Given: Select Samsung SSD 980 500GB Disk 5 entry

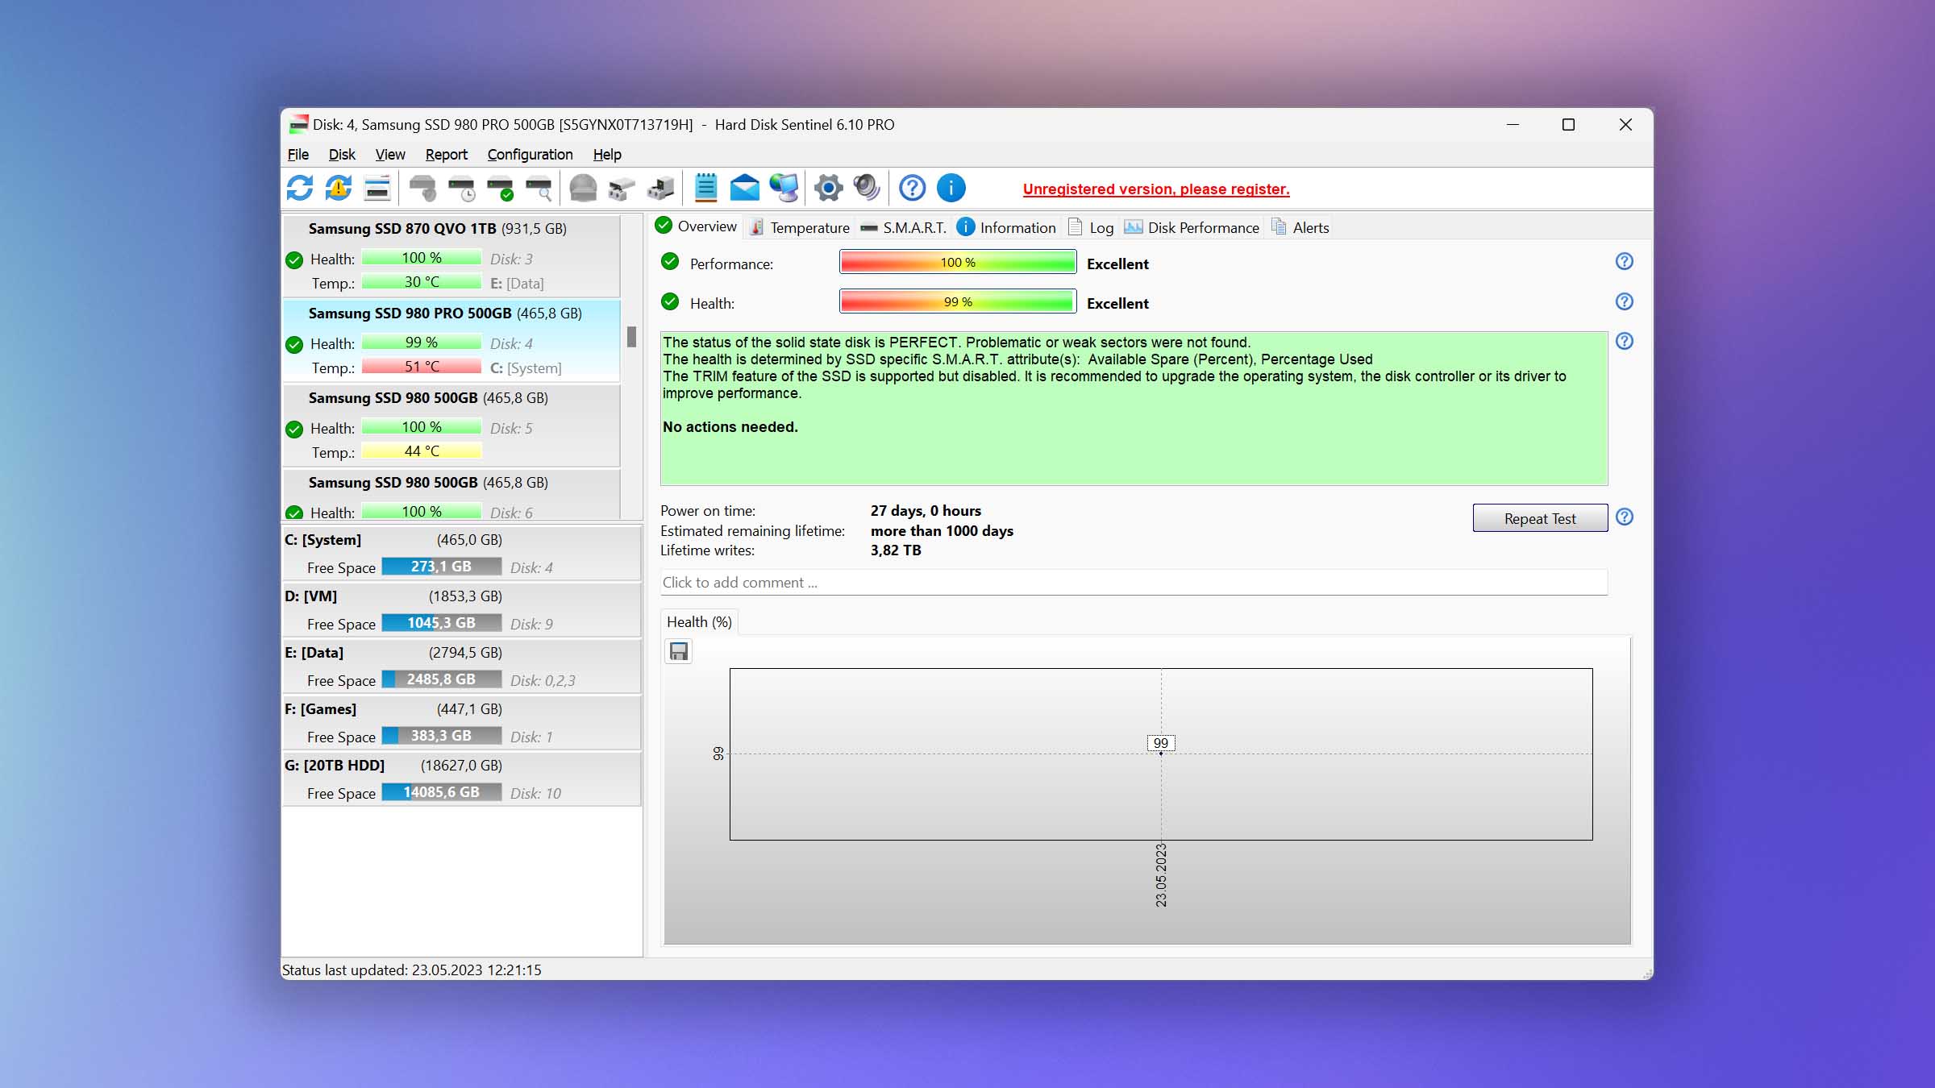Looking at the screenshot, I should (451, 425).
